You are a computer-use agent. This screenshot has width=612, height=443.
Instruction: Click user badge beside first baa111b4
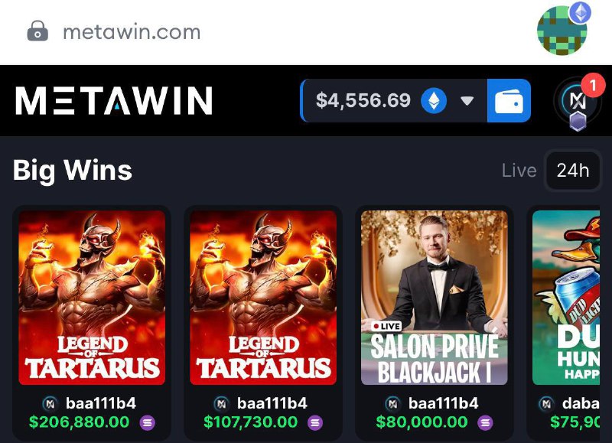(50, 404)
